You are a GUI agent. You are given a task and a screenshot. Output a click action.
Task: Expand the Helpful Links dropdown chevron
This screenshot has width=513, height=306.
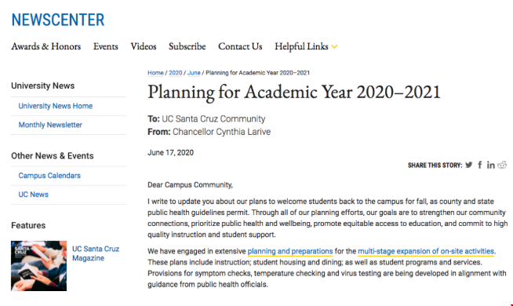pos(334,47)
